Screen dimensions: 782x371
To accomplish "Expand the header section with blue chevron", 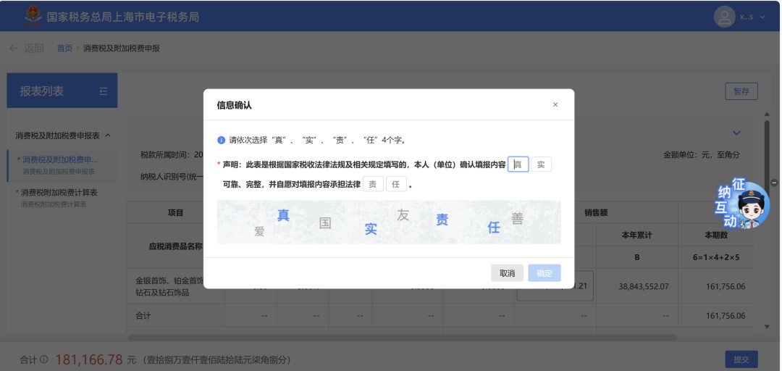I will [736, 133].
